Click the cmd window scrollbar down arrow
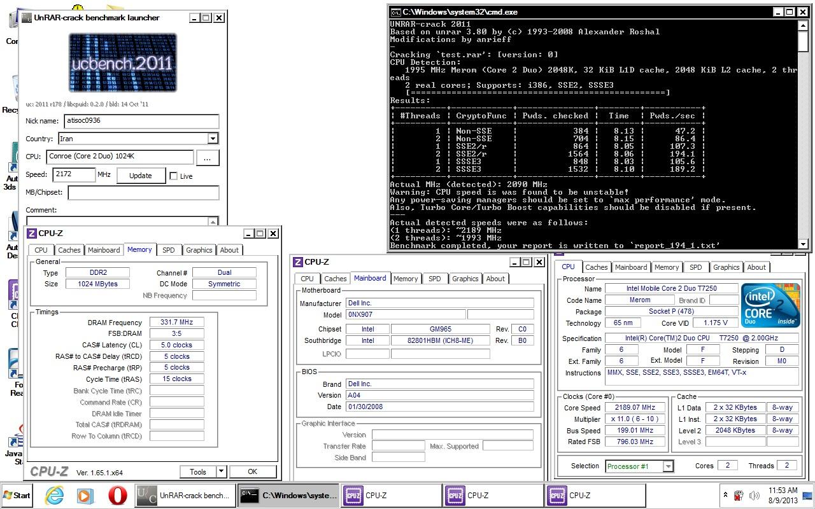 (x=803, y=244)
